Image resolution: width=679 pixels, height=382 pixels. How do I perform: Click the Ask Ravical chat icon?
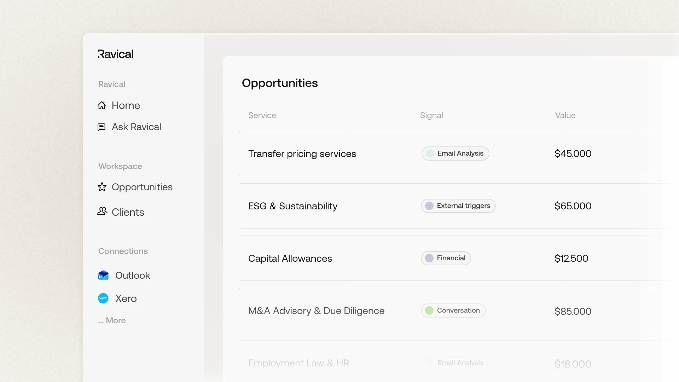(101, 127)
